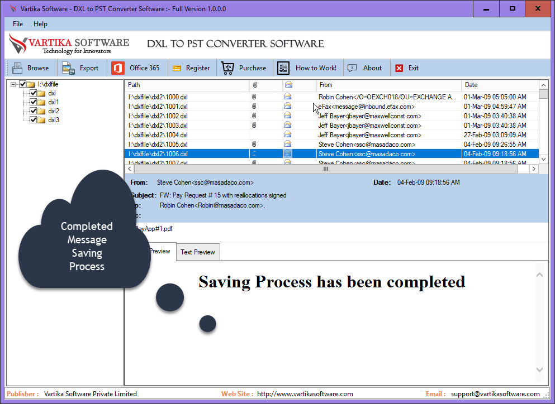Click sender eFax<message@inbound.efax.com>
This screenshot has width=555, height=404.
tap(366, 107)
